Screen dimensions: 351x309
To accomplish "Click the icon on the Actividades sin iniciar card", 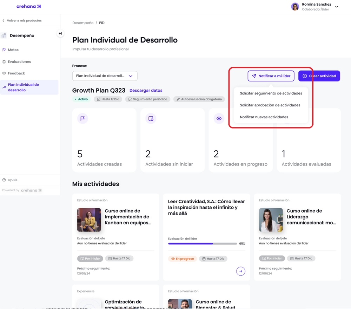I will pyautogui.click(x=151, y=118).
